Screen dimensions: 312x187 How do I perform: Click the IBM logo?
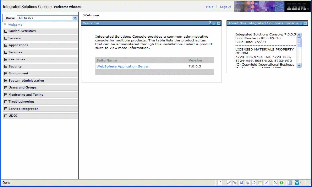pyautogui.click(x=298, y=6)
